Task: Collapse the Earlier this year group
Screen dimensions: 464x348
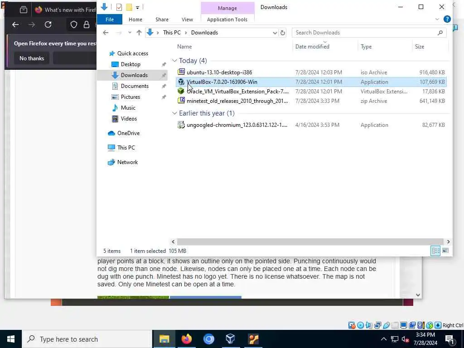Action: 174,113
